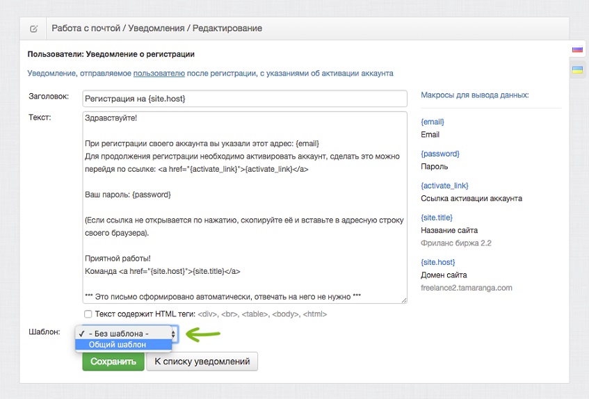Insert the {email} macro

point(433,122)
